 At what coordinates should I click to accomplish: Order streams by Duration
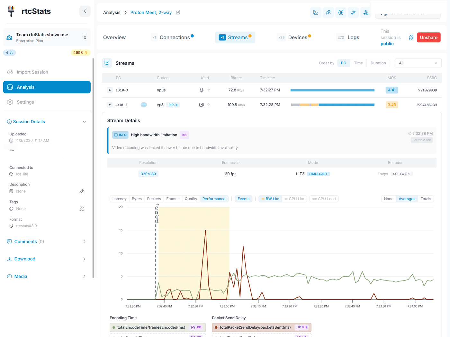(x=378, y=63)
